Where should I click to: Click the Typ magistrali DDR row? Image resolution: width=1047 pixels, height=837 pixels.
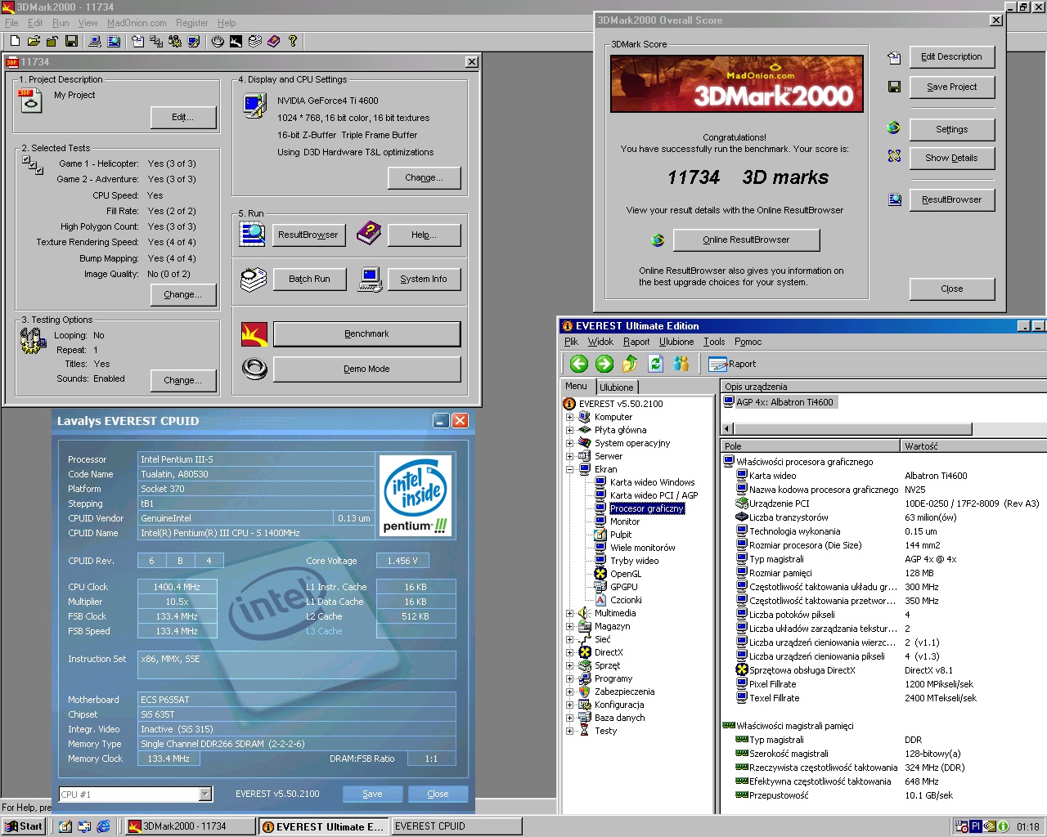coord(883,740)
